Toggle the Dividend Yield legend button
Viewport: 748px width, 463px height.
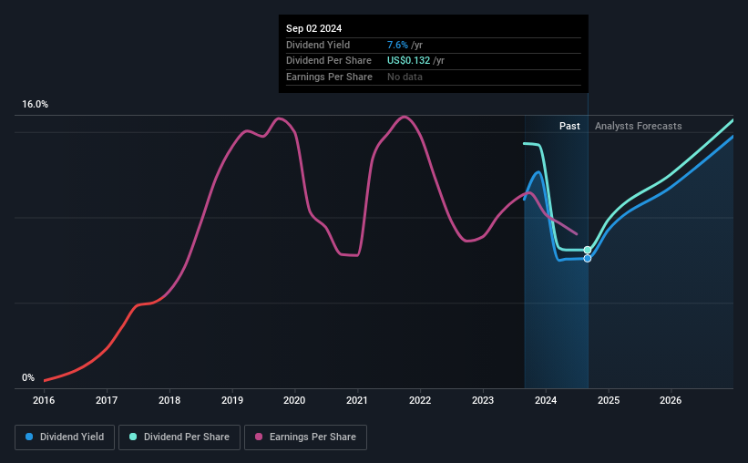pos(65,437)
